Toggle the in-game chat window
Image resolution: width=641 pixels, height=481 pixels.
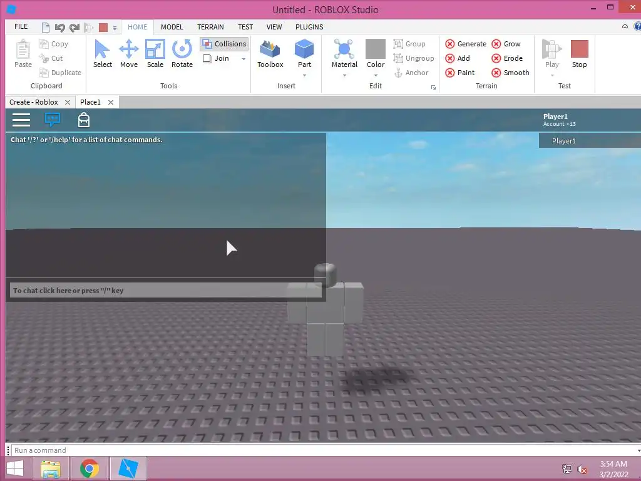[53, 119]
